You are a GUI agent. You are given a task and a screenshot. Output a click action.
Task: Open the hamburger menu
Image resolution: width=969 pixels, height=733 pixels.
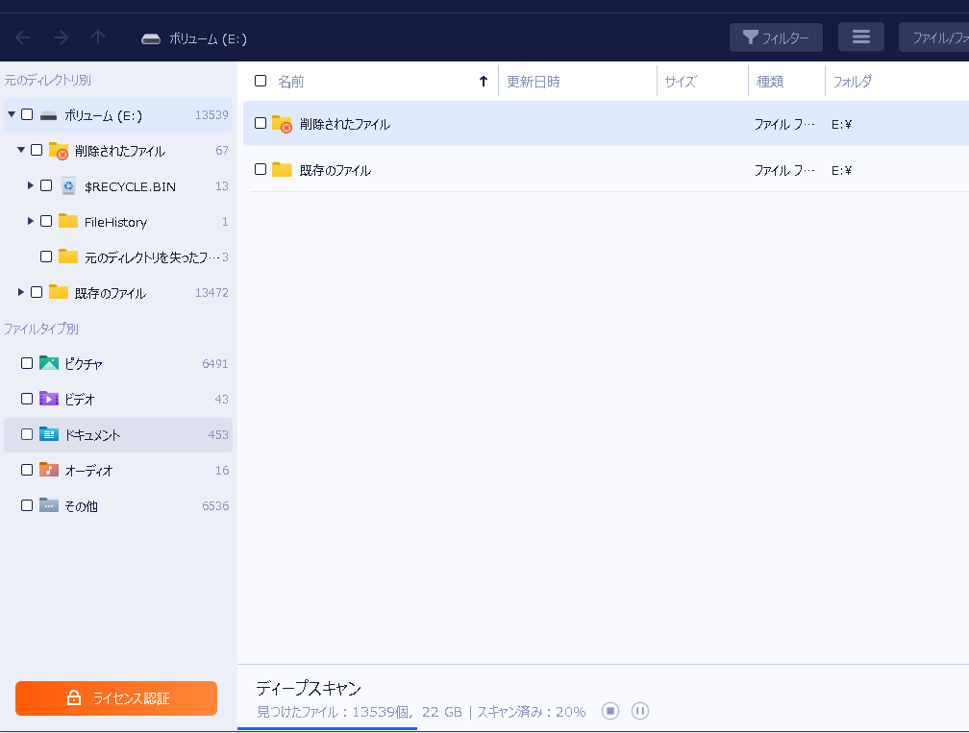(860, 37)
